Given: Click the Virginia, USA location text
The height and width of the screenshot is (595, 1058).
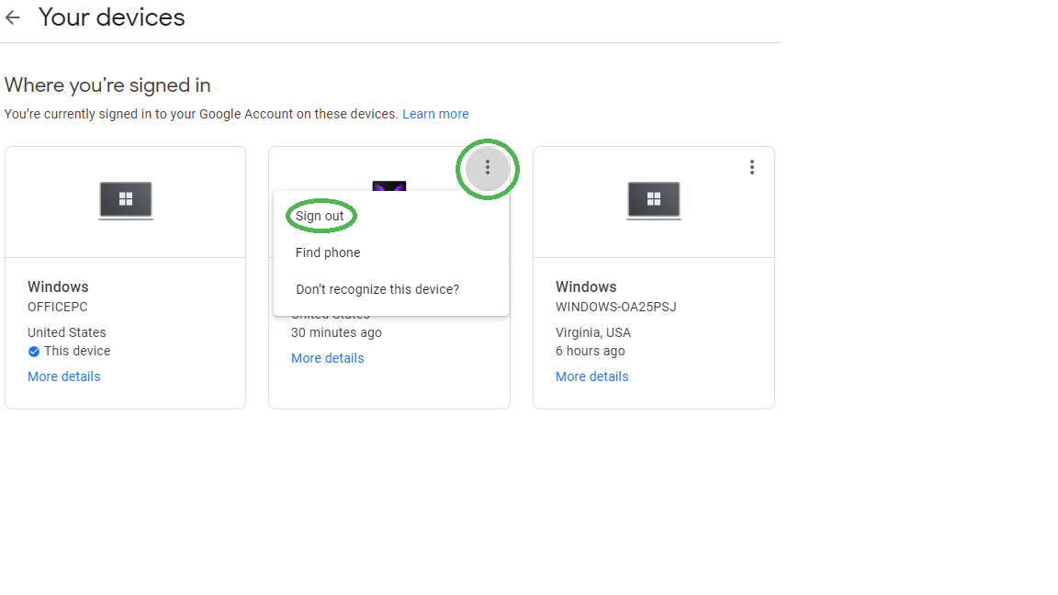Looking at the screenshot, I should click(x=593, y=332).
